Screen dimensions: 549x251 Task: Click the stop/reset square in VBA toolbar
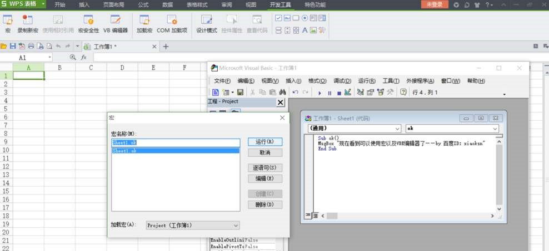pos(338,93)
